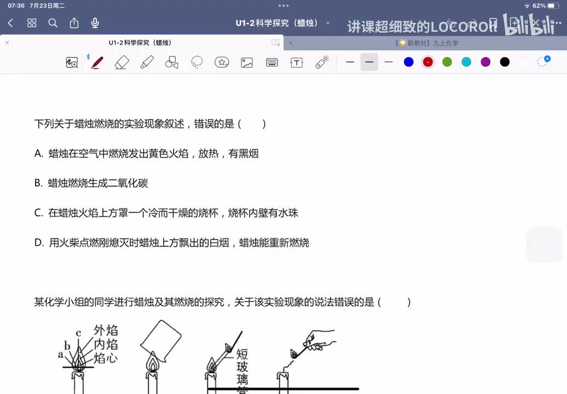Select the U1-2科学探究（蜡烛）tab

[x=140, y=43]
